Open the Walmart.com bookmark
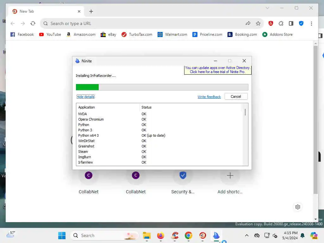The width and height of the screenshot is (324, 243). click(x=172, y=34)
